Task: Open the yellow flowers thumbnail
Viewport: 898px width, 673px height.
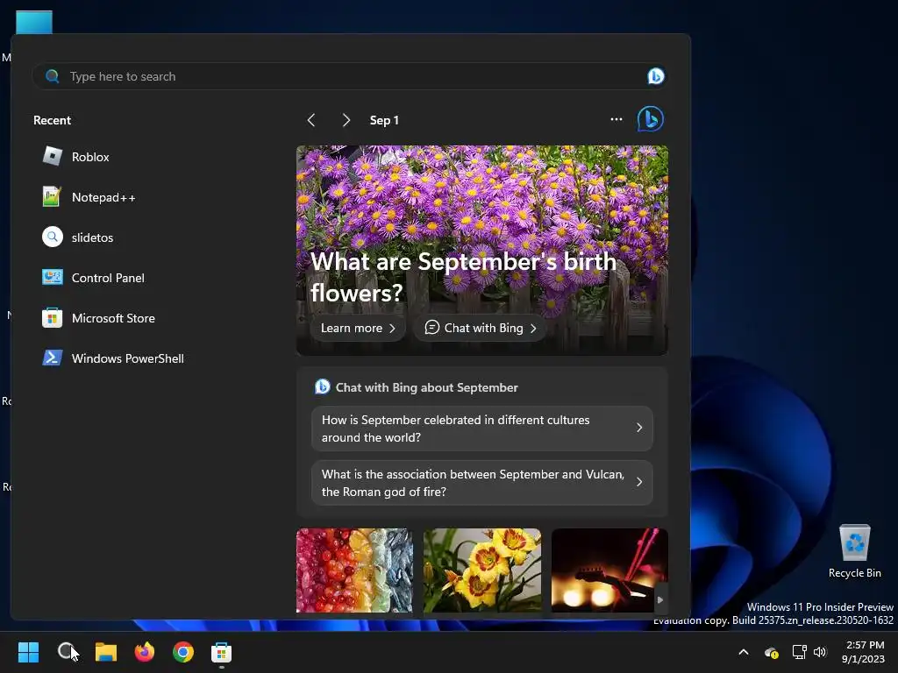Action: pyautogui.click(x=482, y=570)
